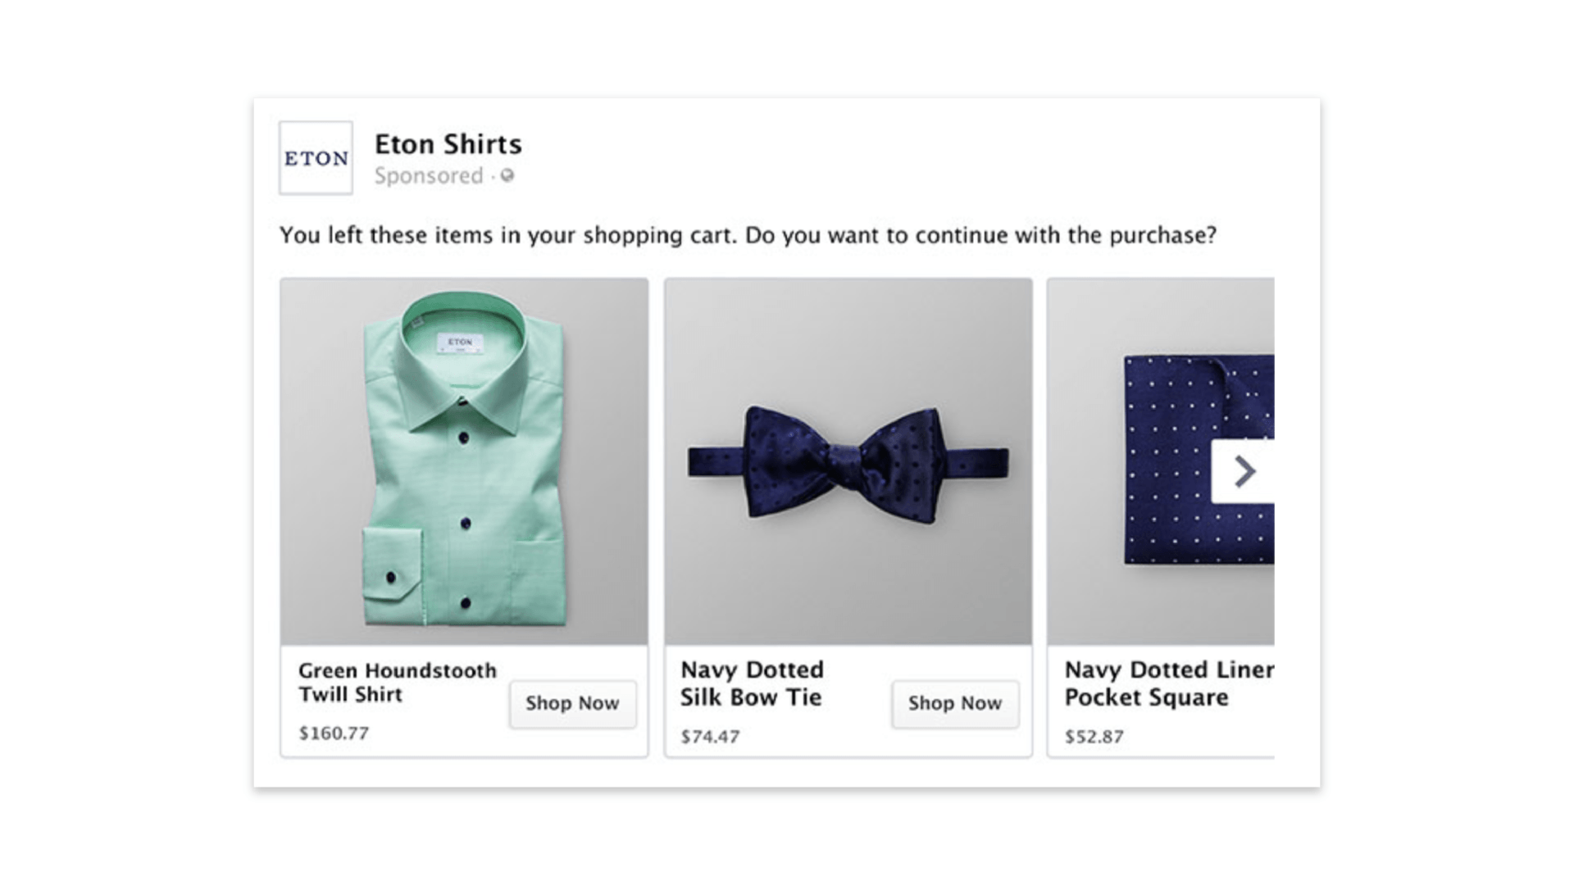Click the Navy Dotted Silk Bow Tie title

point(752,683)
